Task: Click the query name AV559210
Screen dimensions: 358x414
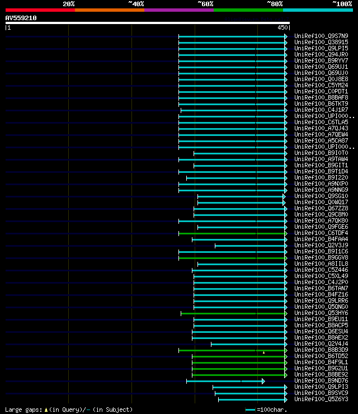Action: point(21,18)
